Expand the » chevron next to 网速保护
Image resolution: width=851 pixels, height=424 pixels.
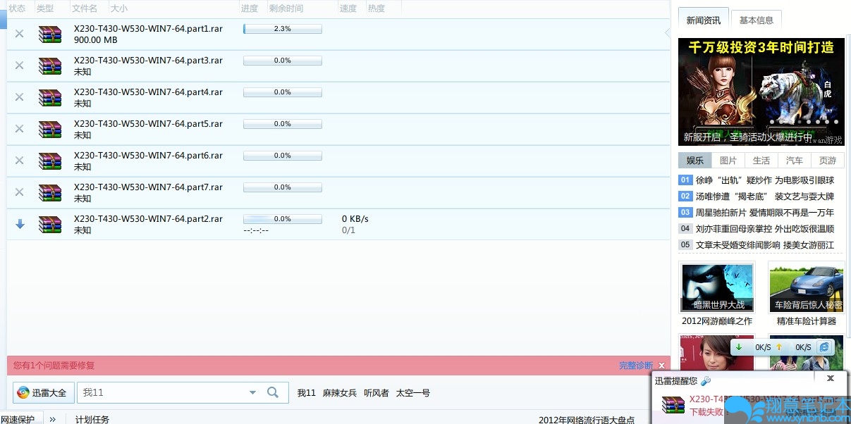coord(52,419)
